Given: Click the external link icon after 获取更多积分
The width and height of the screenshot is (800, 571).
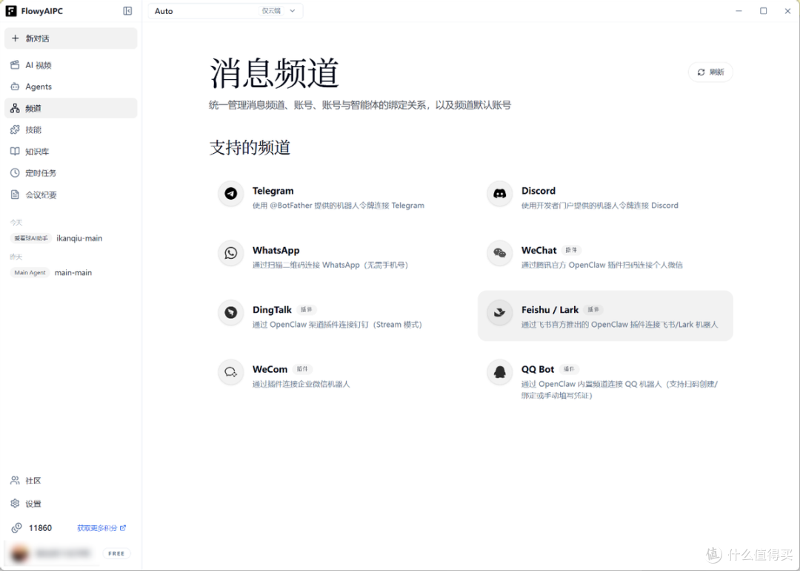Looking at the screenshot, I should pos(123,528).
